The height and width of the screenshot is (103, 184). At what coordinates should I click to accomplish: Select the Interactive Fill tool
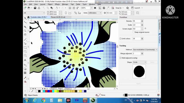click(x=25, y=82)
